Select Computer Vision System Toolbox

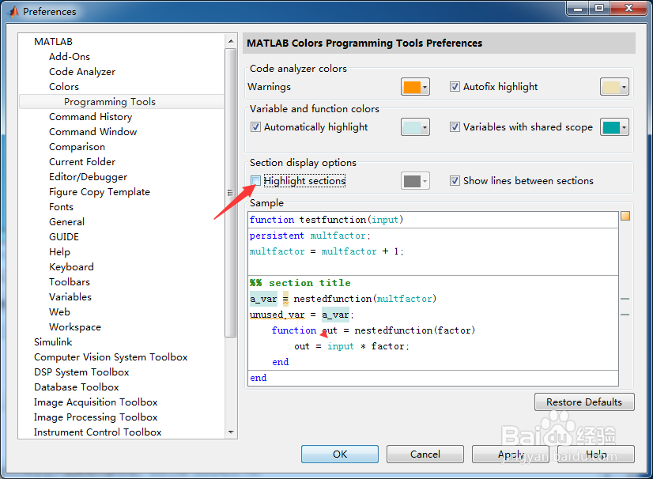[111, 357]
